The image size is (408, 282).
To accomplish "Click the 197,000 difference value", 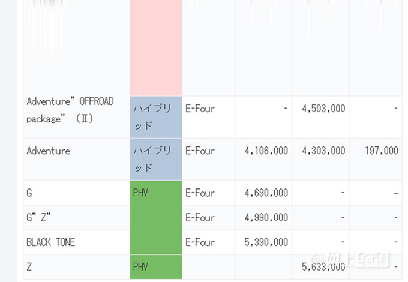I will (x=382, y=151).
